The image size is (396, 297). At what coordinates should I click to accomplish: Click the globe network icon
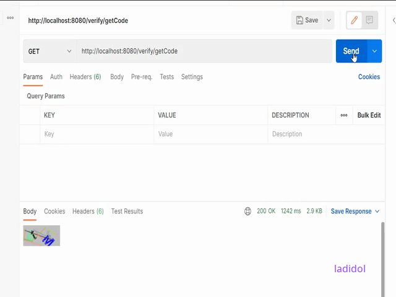pyautogui.click(x=247, y=212)
